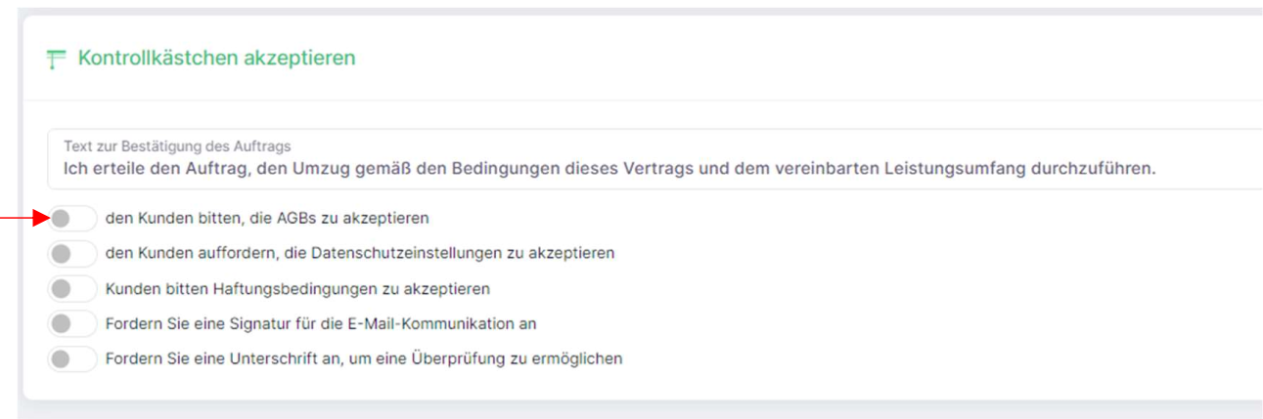Viewport: 1263px width, 419px height.
Task: Click label 'den Kunden bitten, die AGBs zu akzeptieren'
Action: coord(267,219)
